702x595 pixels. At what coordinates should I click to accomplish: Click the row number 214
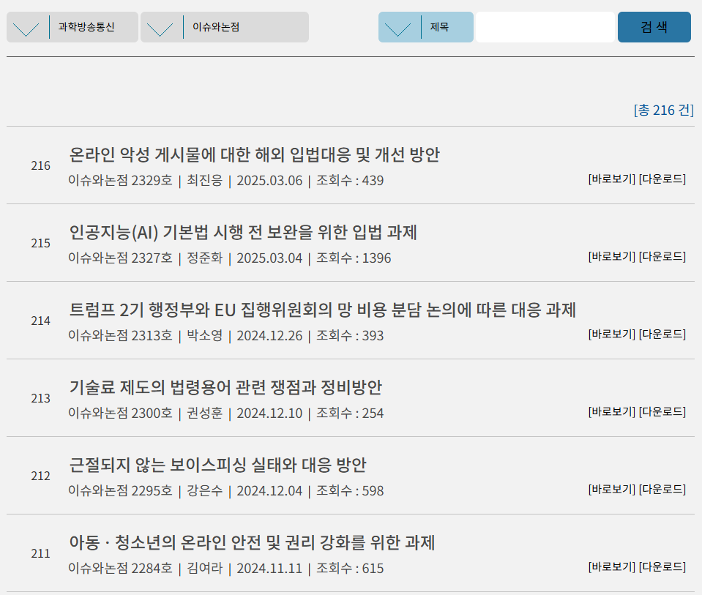coord(41,321)
